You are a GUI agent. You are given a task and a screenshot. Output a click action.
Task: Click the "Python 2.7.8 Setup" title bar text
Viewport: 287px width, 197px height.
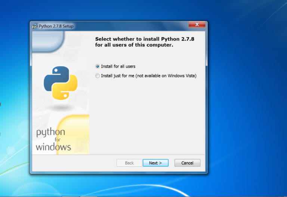56,26
